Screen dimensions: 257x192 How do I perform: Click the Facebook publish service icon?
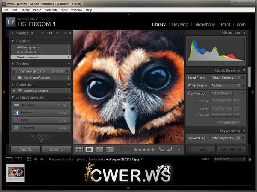click(x=16, y=113)
